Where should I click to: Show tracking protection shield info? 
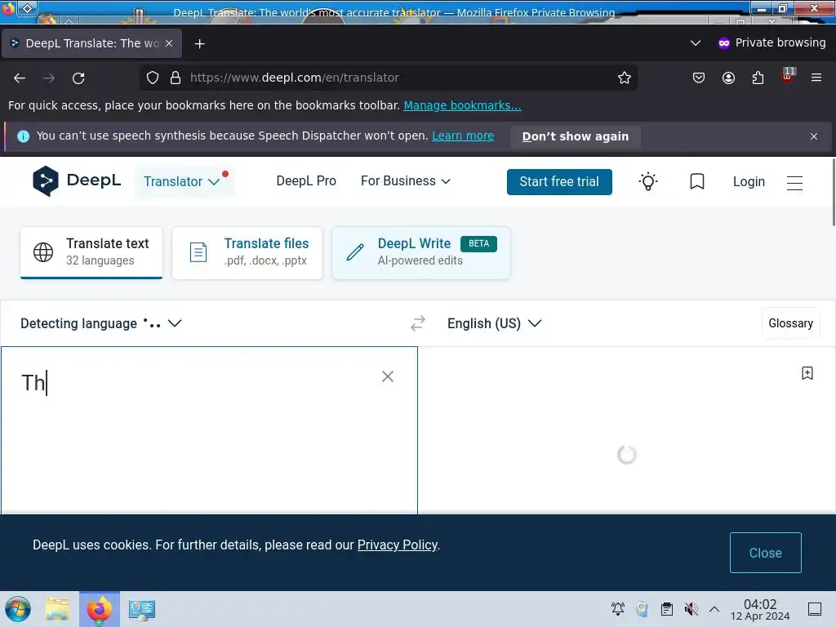click(153, 78)
